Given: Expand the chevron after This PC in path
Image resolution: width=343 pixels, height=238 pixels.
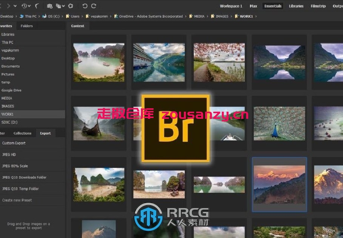Looking at the screenshot, I should tap(39, 16).
